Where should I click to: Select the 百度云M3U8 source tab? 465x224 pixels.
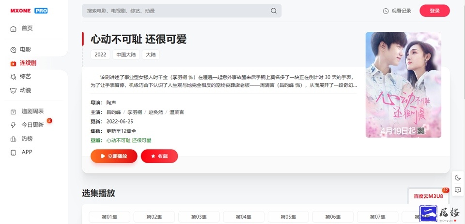428,196
